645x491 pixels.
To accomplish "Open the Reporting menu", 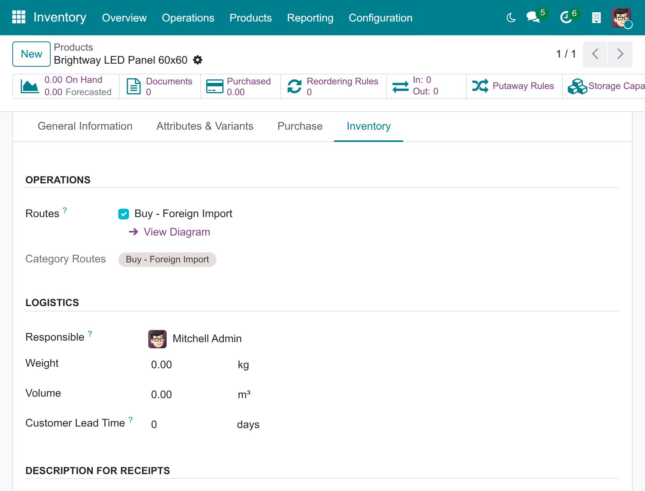I will 310,18.
